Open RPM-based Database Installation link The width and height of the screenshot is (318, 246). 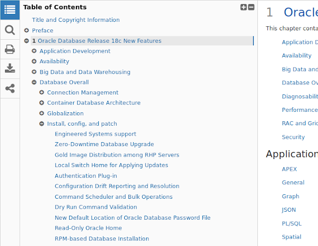coord(102,239)
